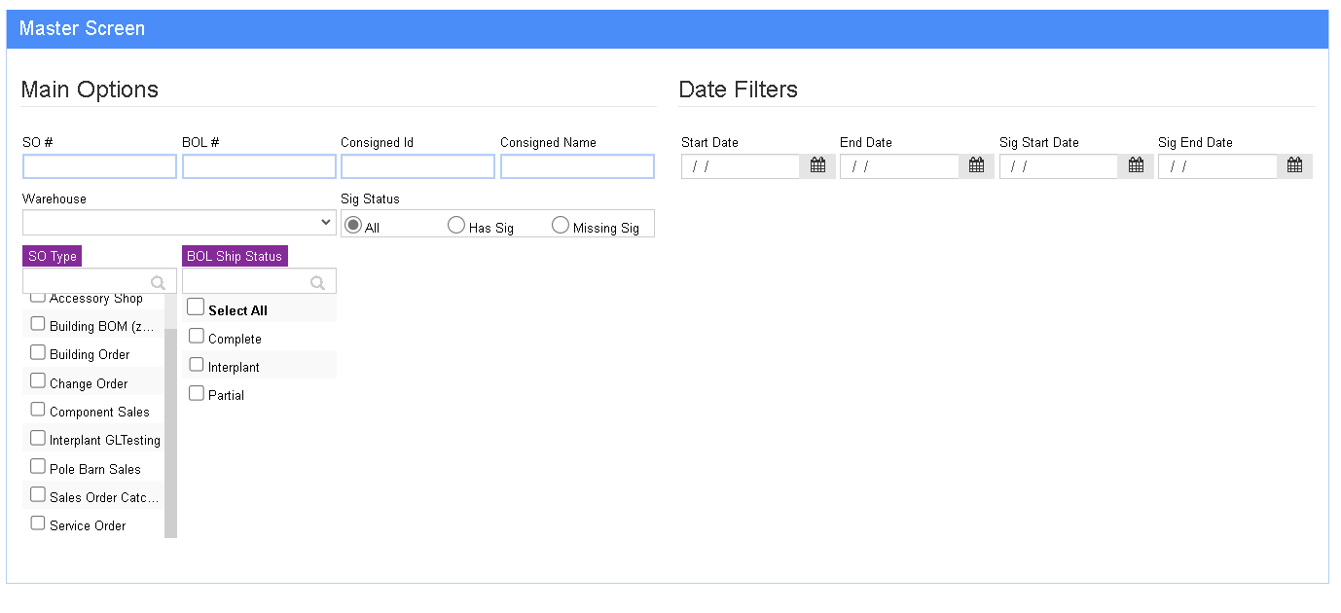Check the Pole Barn Sales checkbox

(38, 466)
